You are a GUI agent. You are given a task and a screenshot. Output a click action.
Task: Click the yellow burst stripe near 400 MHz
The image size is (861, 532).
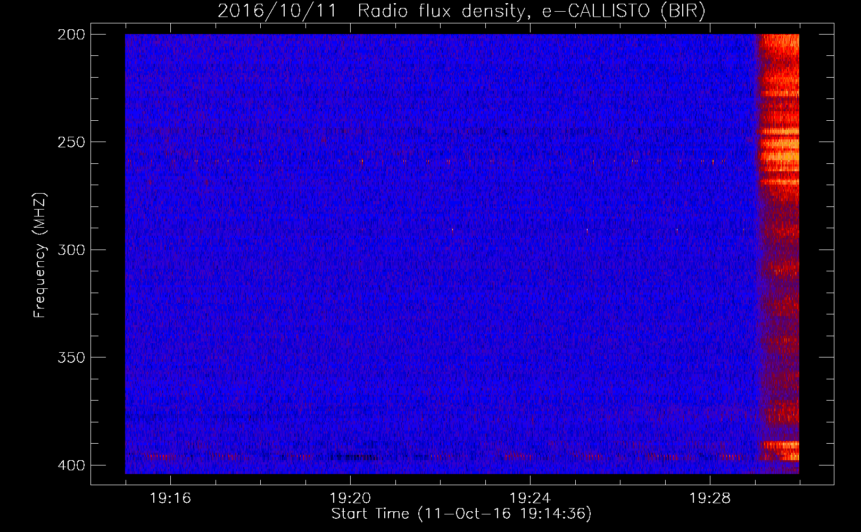click(780, 451)
